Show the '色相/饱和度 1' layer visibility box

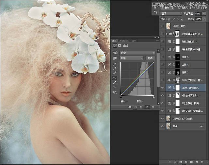pyautogui.click(x=162, y=41)
